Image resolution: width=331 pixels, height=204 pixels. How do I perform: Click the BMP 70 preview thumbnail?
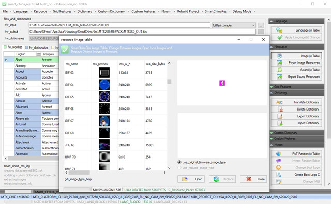104,157
